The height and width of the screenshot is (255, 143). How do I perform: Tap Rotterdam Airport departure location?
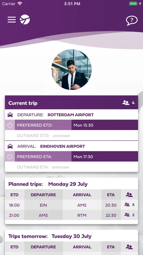point(71,115)
